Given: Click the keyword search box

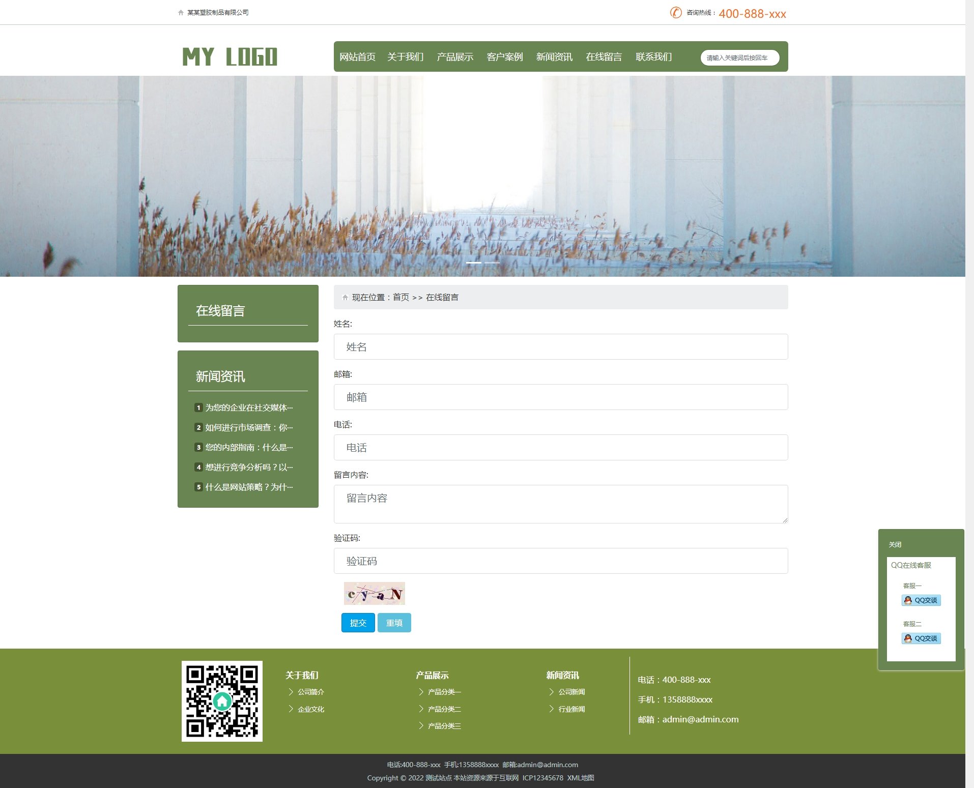Looking at the screenshot, I should [739, 58].
